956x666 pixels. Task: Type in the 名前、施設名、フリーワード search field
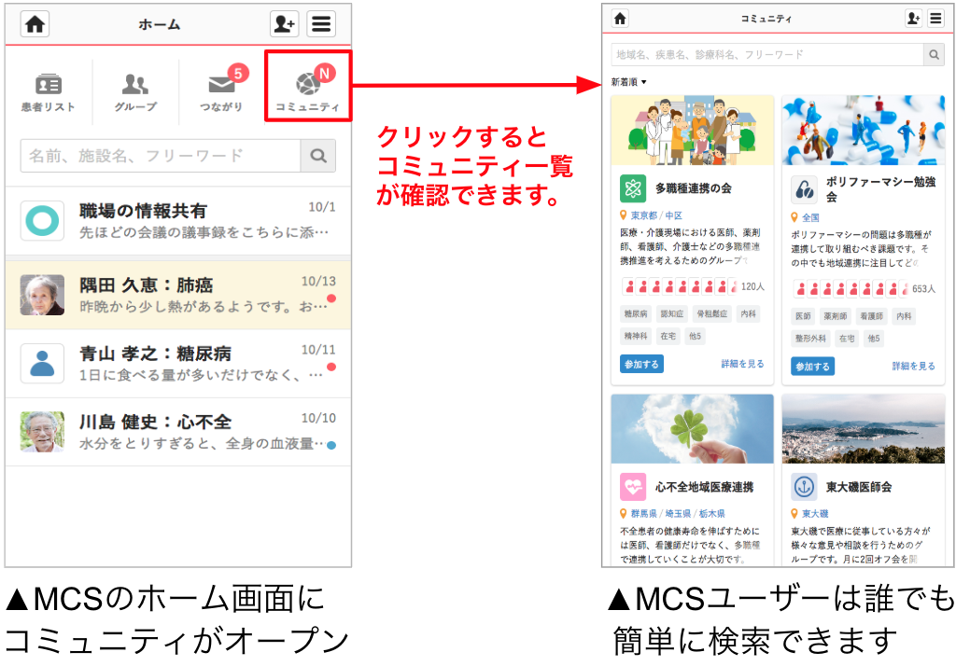161,156
